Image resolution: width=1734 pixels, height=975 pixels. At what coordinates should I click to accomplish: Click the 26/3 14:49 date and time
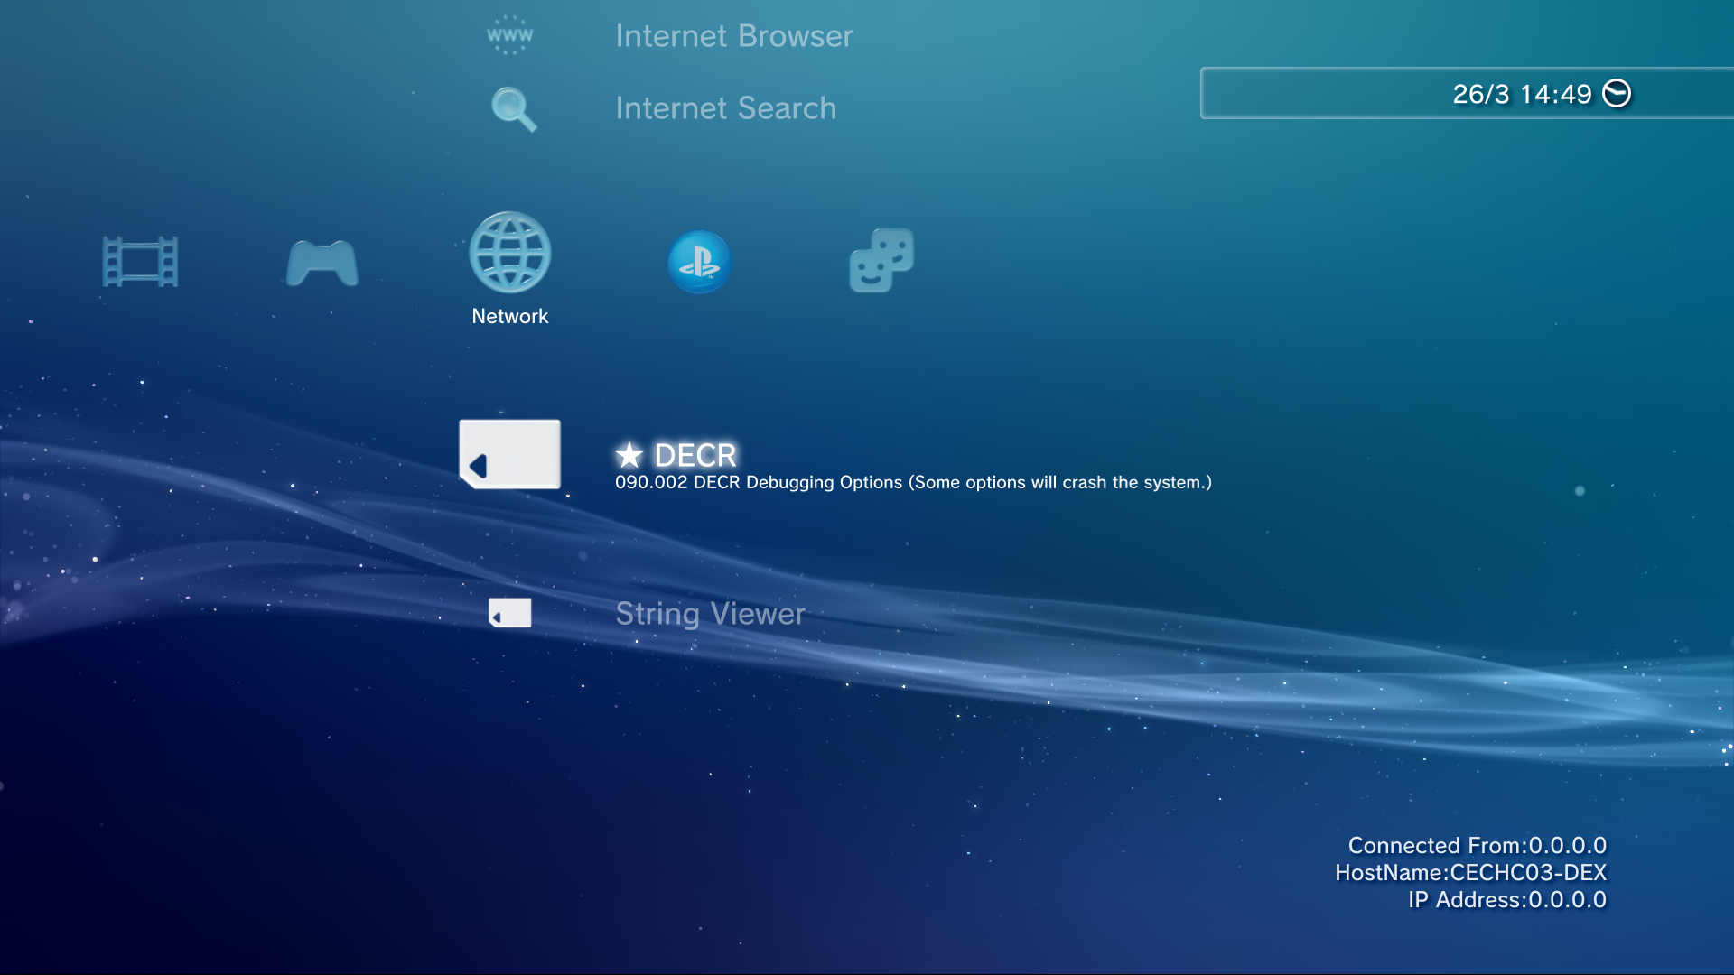pos(1522,94)
